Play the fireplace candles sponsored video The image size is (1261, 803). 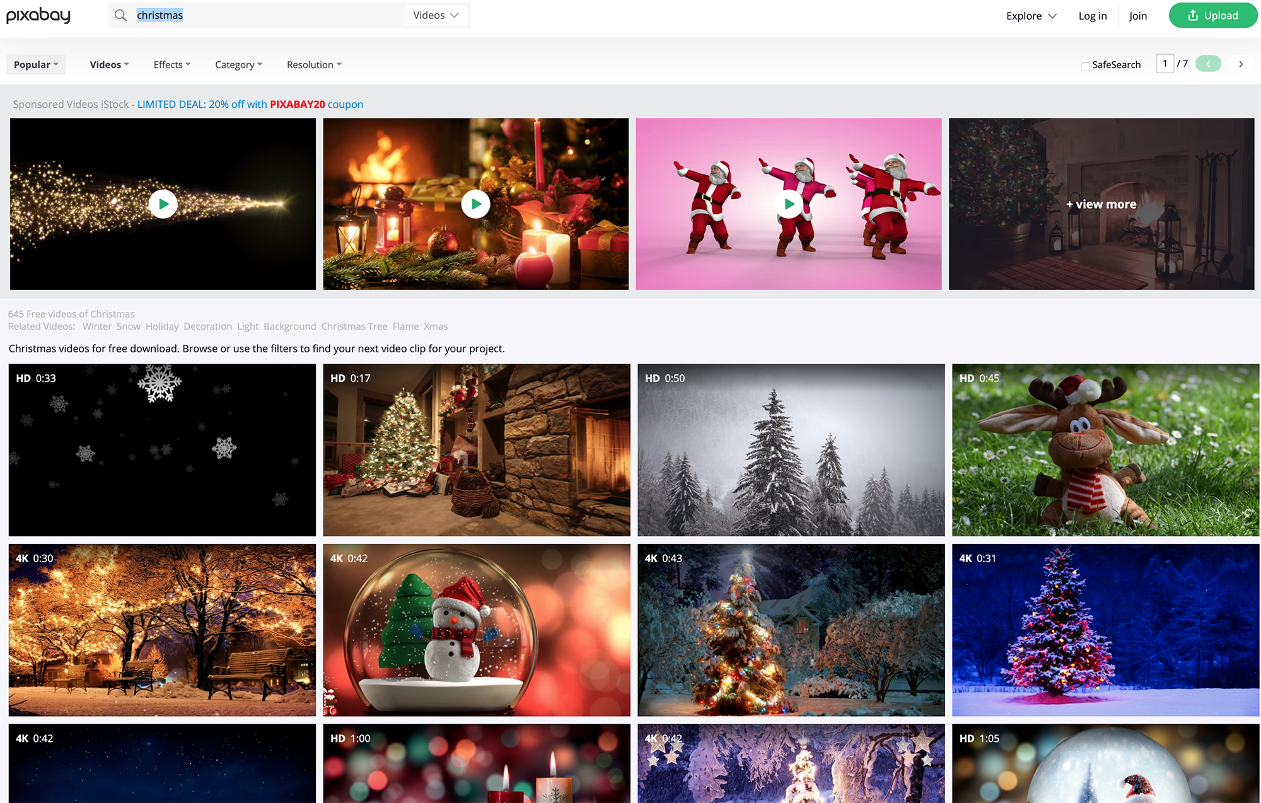pyautogui.click(x=476, y=204)
